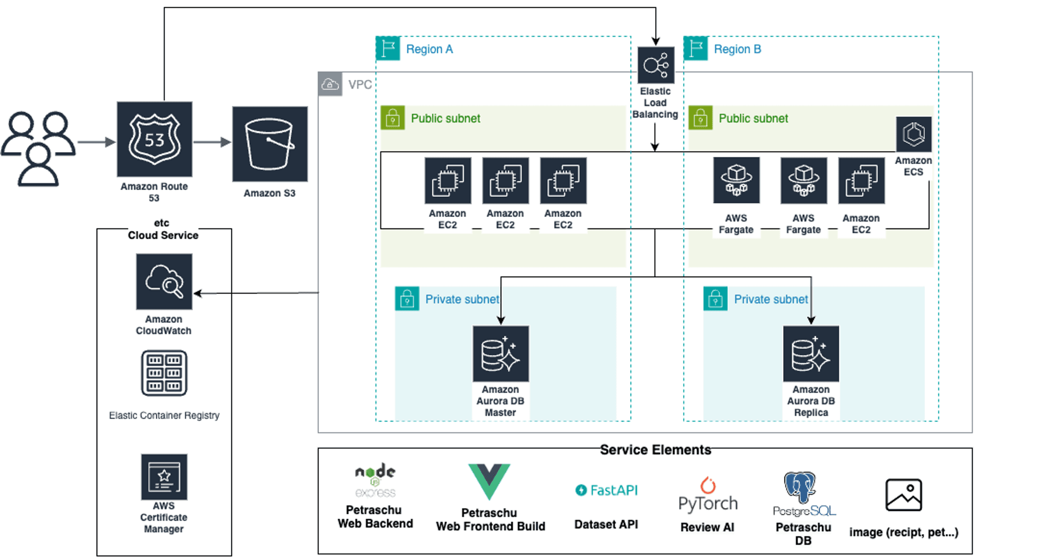Click the FastAPI logo
Screen dimensions: 1038x557
pyautogui.click(x=607, y=490)
